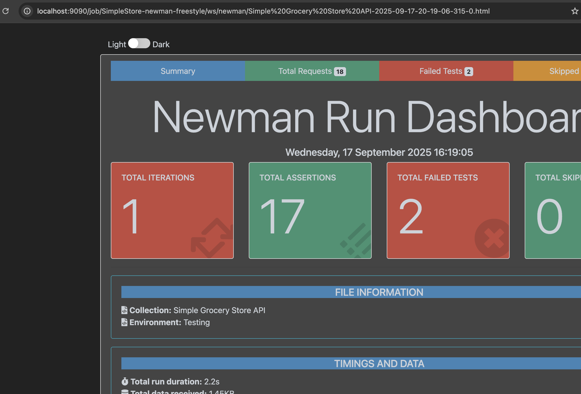Click the 'Total run duration: 2.2s' line

coord(170,381)
